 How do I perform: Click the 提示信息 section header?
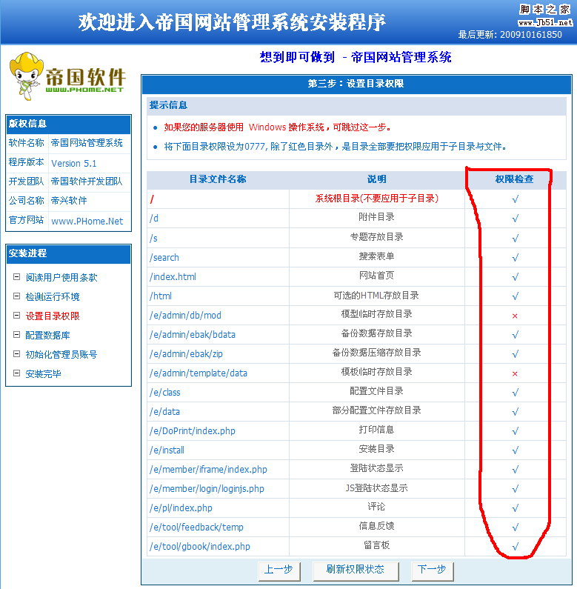[x=168, y=105]
